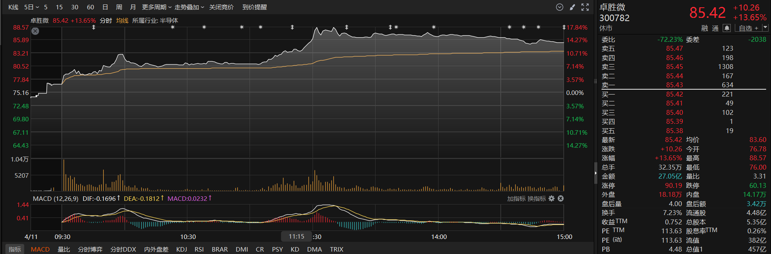
Task: Switch to the KDJ indicator tab
Action: [182, 249]
